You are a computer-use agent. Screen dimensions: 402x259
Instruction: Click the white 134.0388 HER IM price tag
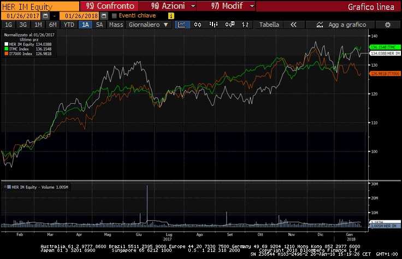(385, 54)
